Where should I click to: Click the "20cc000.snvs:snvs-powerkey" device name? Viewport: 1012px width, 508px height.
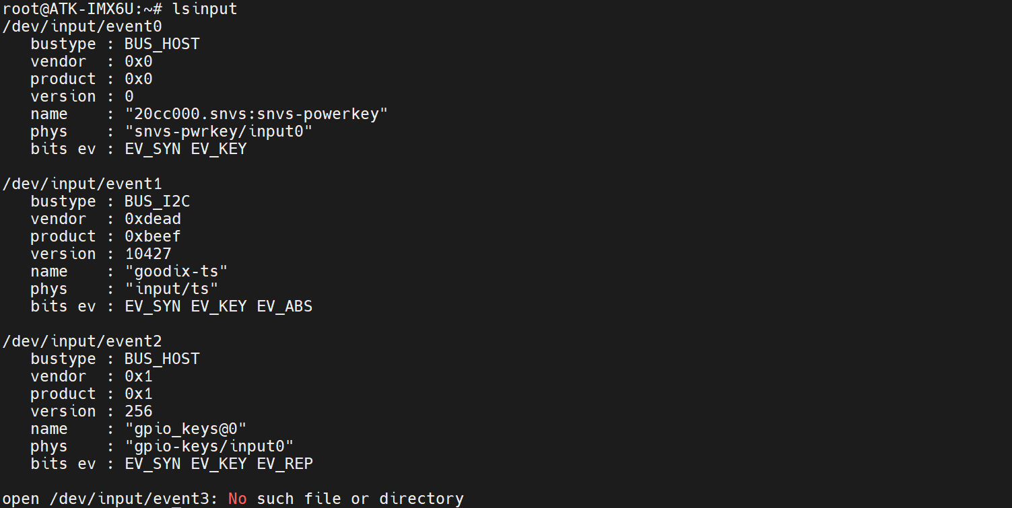(257, 114)
